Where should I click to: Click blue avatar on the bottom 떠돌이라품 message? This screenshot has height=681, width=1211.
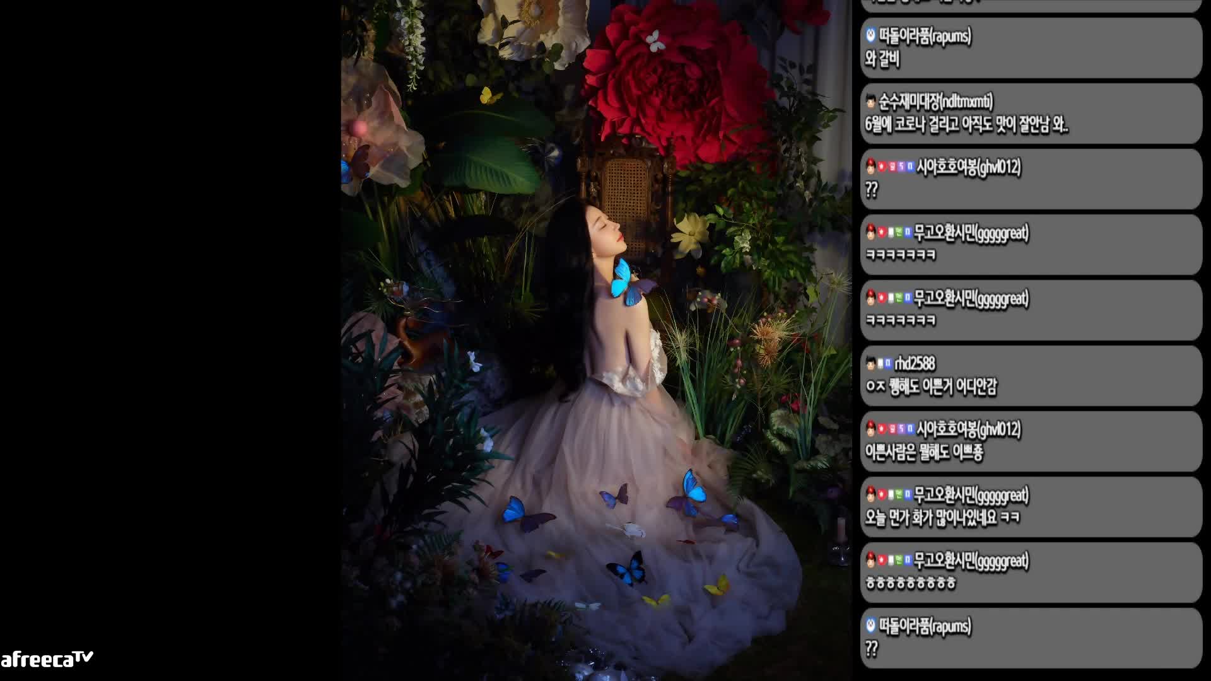tap(871, 626)
